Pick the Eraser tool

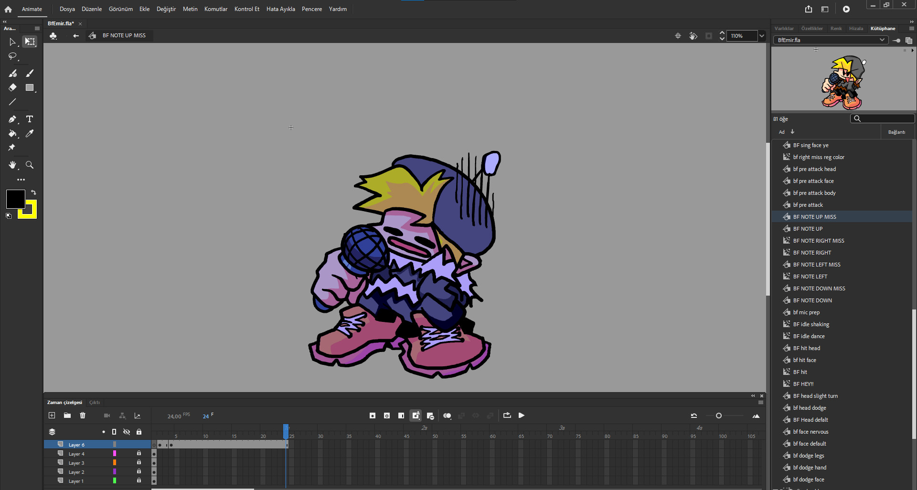pyautogui.click(x=12, y=88)
